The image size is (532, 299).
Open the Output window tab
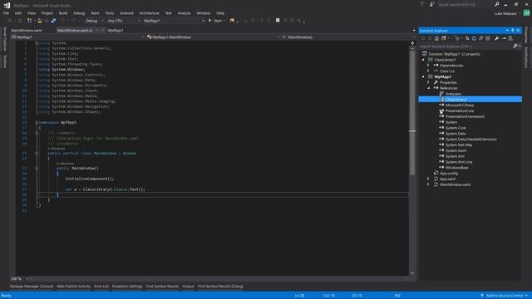[x=188, y=287]
